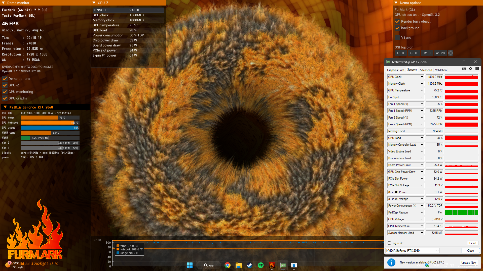Open File Explorer from the taskbar
483x271 pixels.
(x=239, y=265)
